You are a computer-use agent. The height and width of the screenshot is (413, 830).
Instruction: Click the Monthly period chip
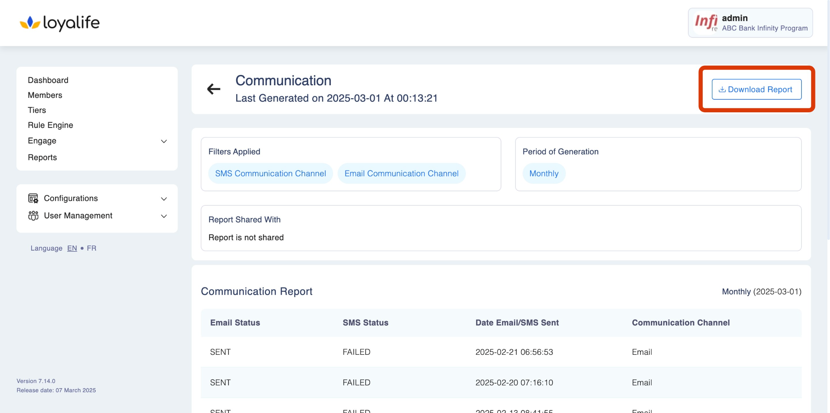point(544,174)
